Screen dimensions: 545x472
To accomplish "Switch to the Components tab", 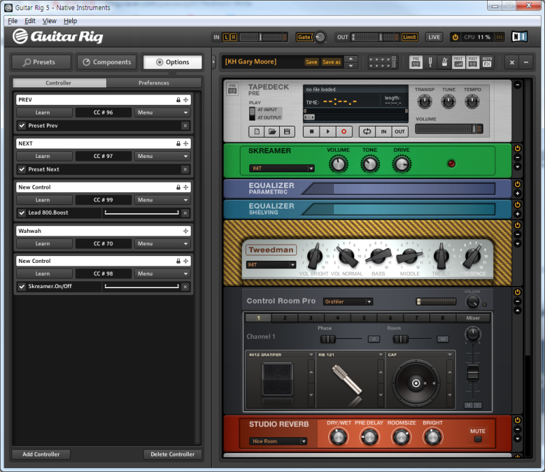I will (108, 62).
